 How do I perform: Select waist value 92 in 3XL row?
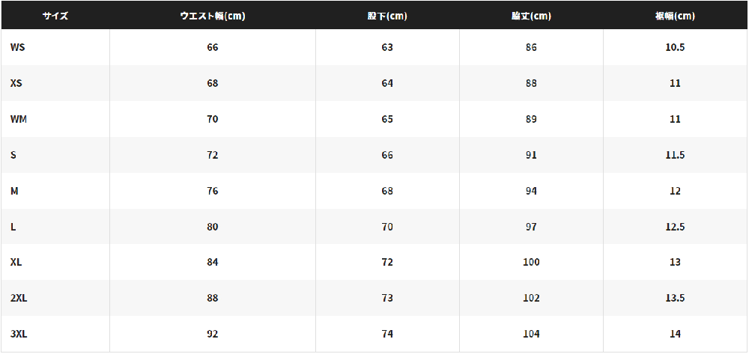coord(213,334)
